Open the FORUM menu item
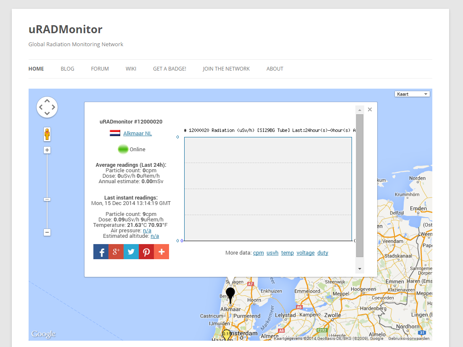The width and height of the screenshot is (463, 347). (100, 69)
